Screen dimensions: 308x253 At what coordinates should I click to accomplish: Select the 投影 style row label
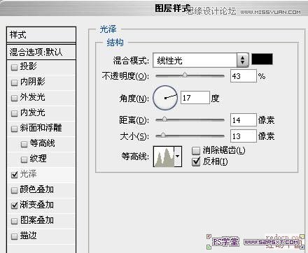coord(28,66)
